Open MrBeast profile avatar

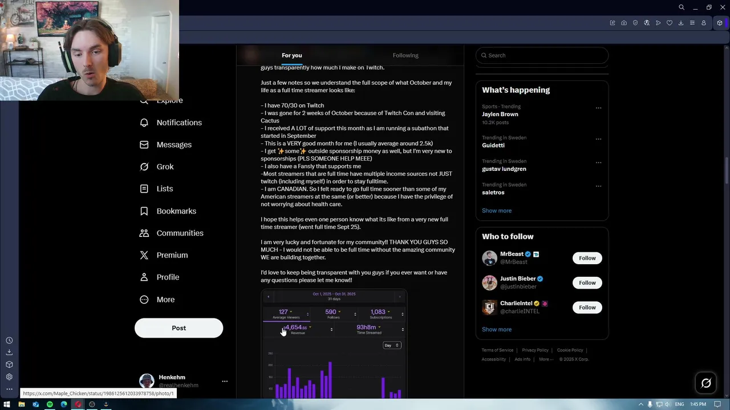[x=489, y=258]
